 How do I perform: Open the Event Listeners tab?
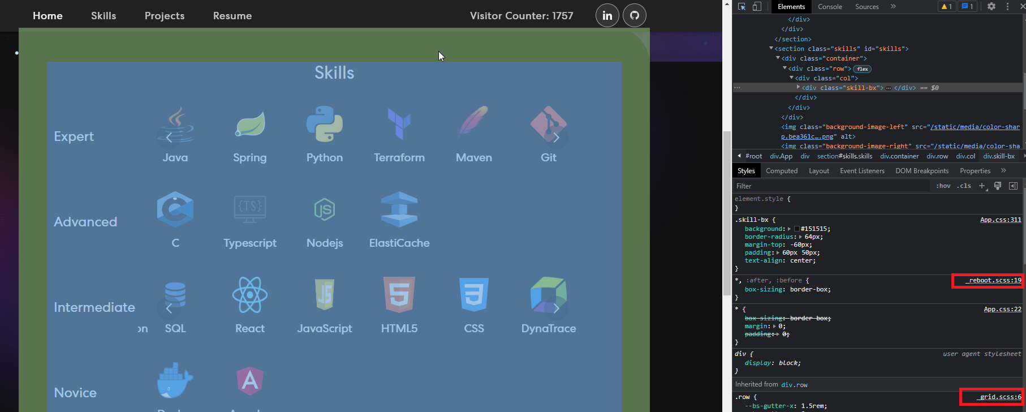coord(862,170)
